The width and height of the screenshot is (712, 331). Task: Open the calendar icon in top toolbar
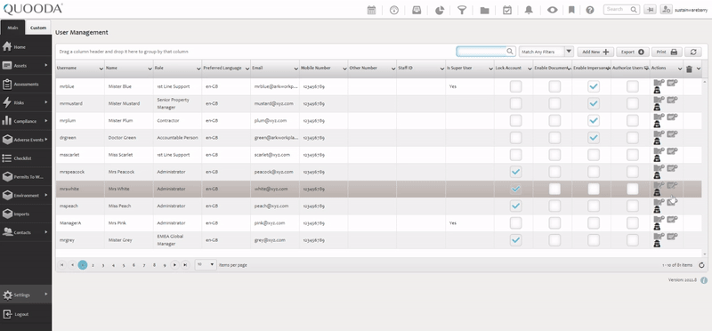(371, 10)
